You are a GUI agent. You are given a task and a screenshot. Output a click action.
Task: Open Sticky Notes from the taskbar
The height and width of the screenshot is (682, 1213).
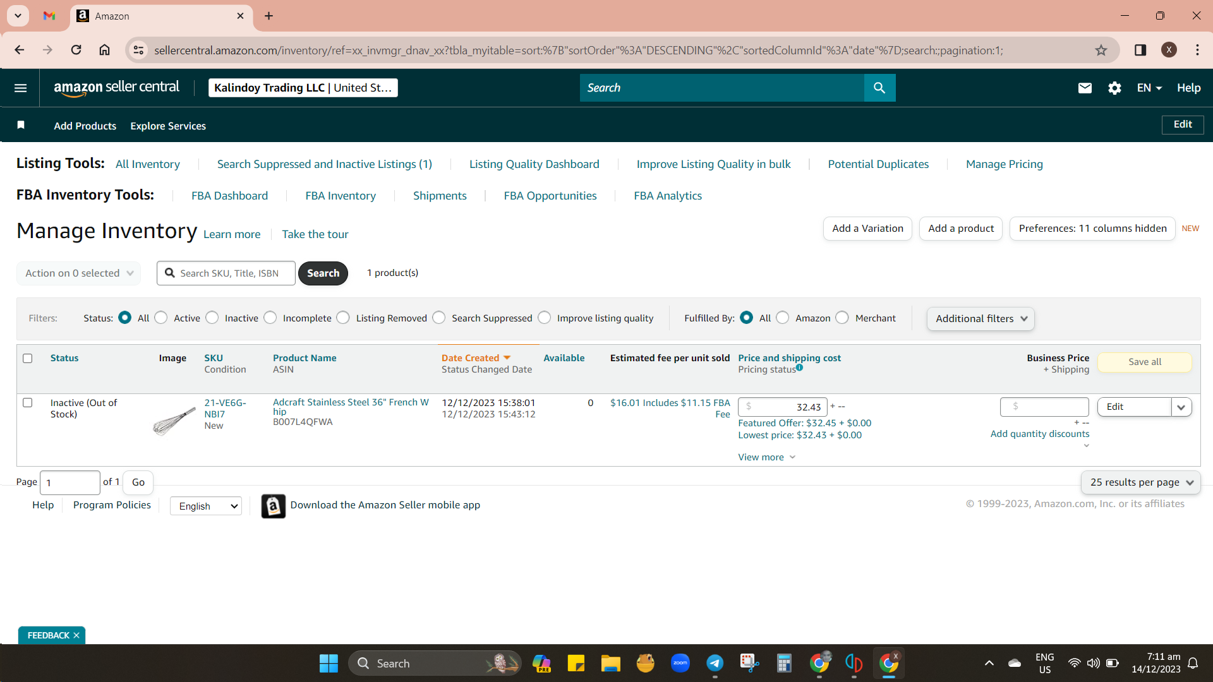tap(576, 663)
